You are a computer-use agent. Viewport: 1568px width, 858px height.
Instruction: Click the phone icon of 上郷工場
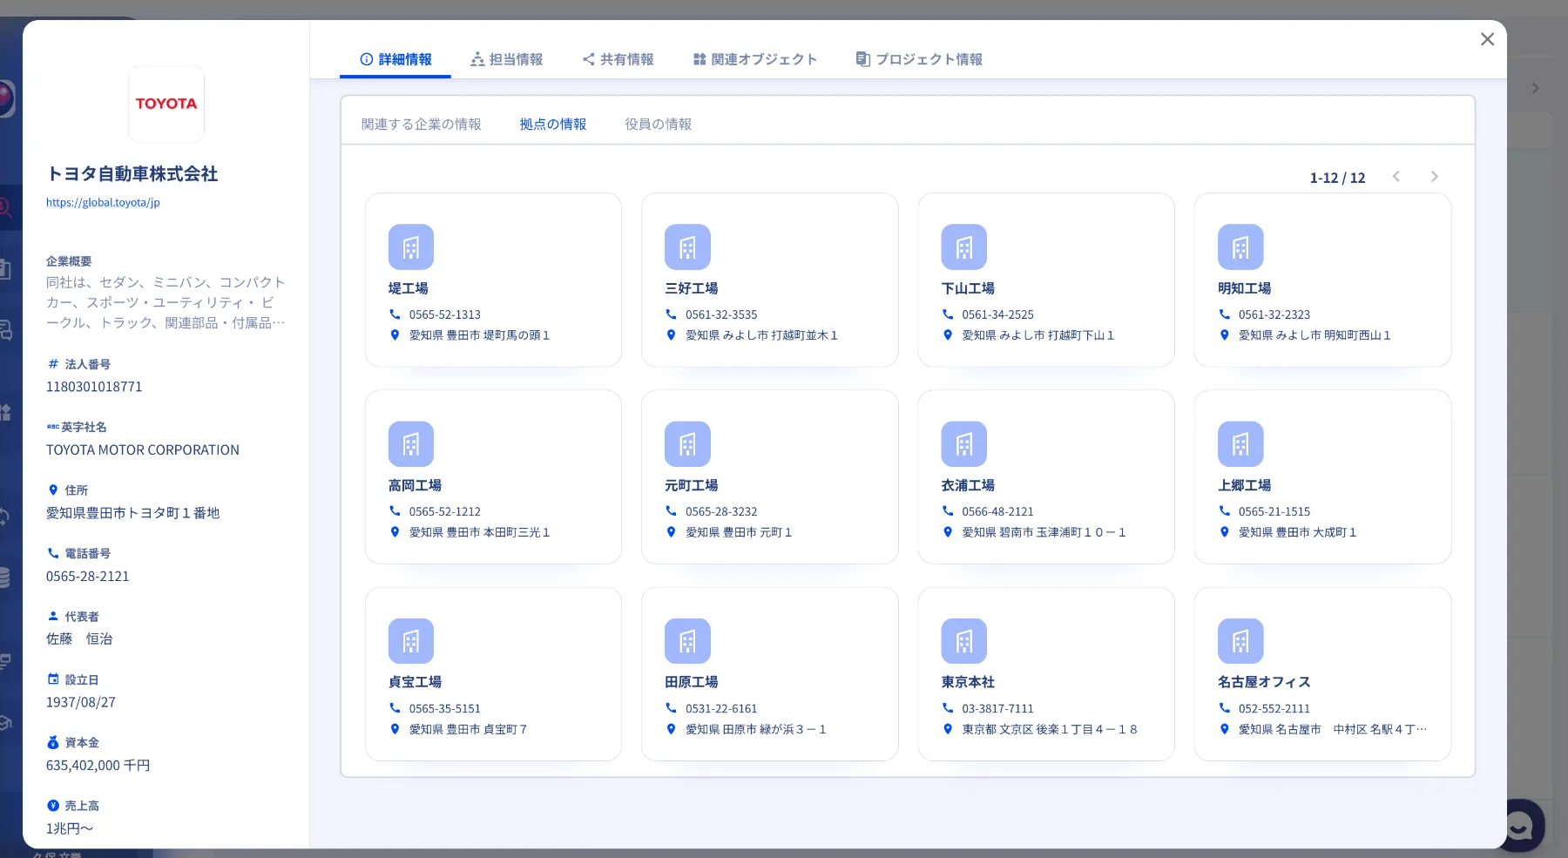click(x=1224, y=511)
